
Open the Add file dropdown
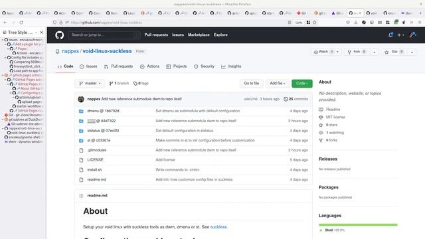pyautogui.click(x=278, y=84)
